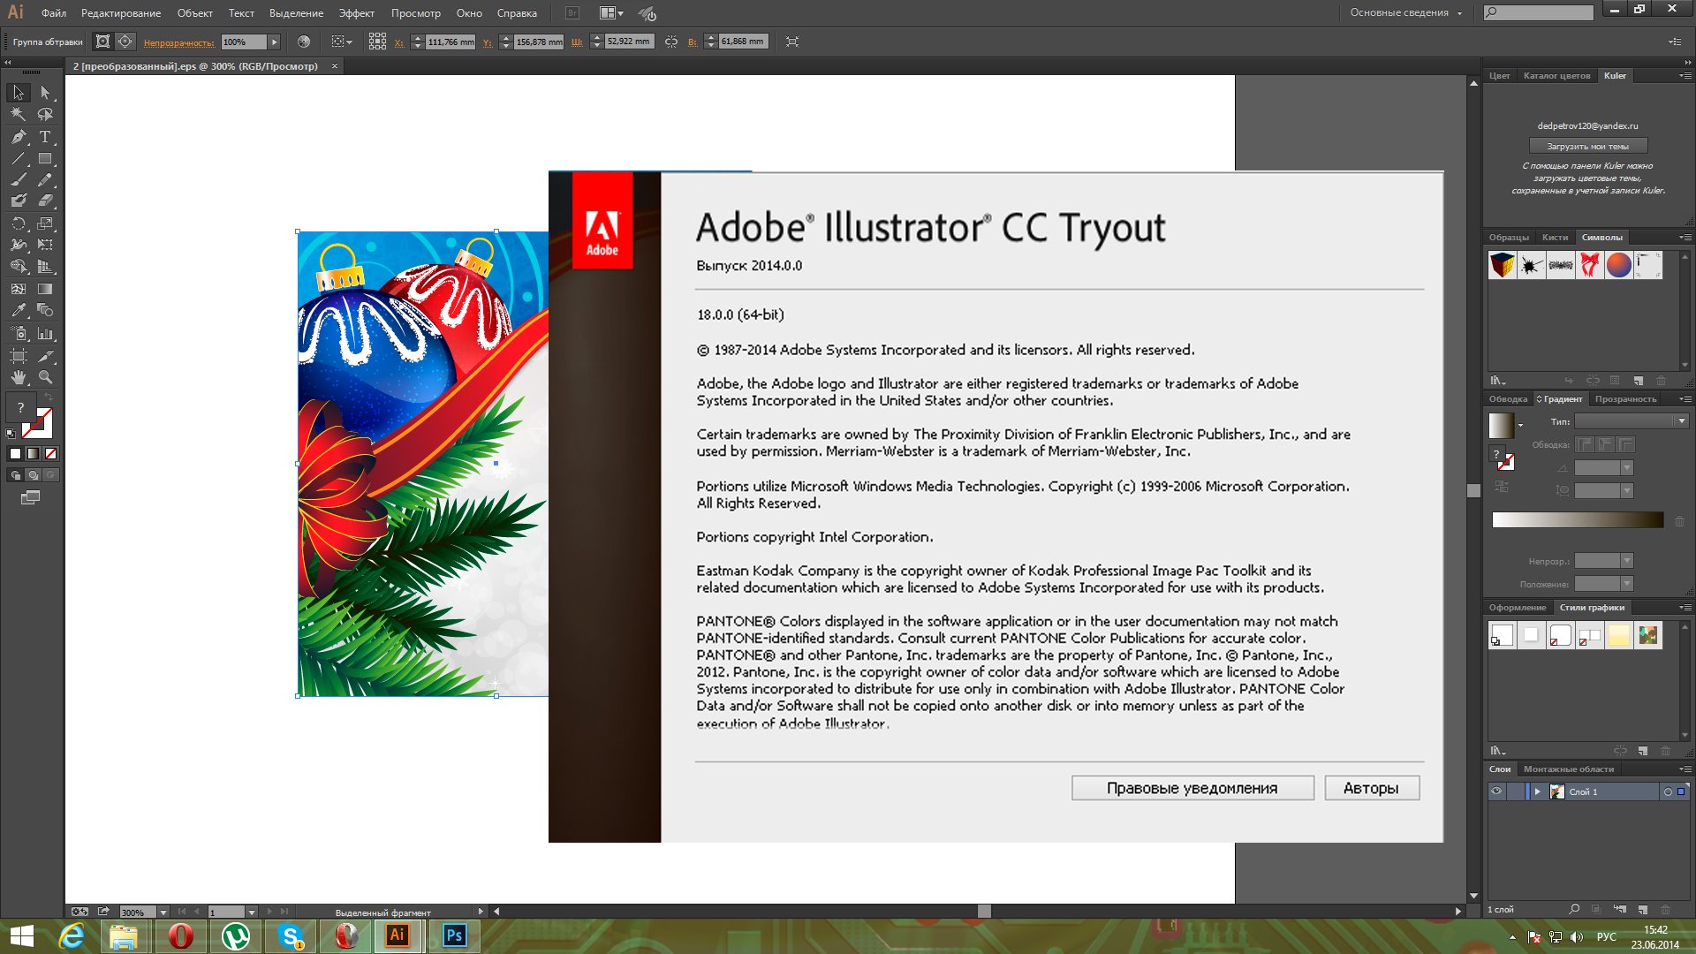Open artboard number dropdown
The height and width of the screenshot is (954, 1696).
click(x=251, y=912)
